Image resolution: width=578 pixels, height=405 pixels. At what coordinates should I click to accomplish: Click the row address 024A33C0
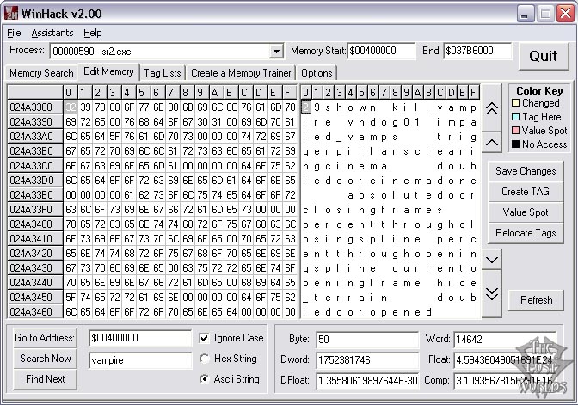pyautogui.click(x=35, y=166)
